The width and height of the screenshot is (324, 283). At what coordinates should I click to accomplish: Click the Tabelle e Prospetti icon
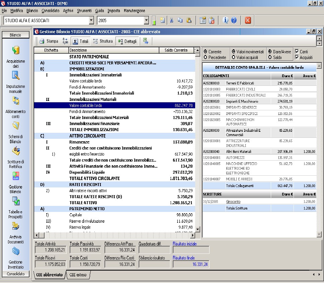[x=16, y=202]
